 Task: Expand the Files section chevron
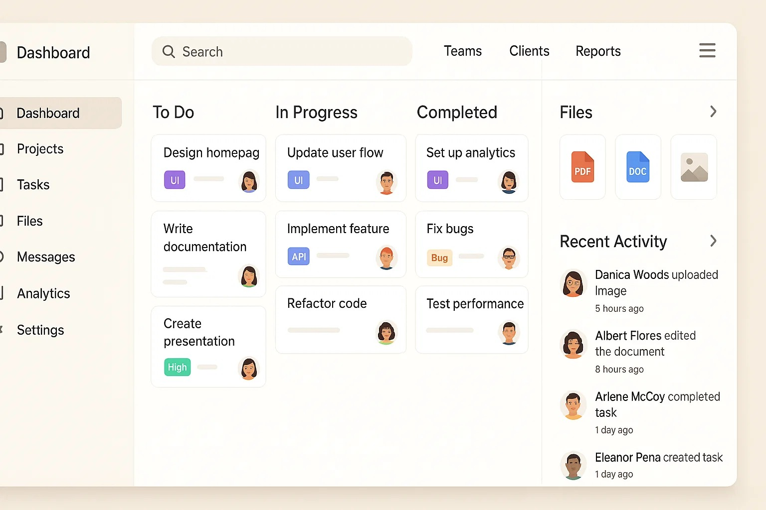point(713,112)
